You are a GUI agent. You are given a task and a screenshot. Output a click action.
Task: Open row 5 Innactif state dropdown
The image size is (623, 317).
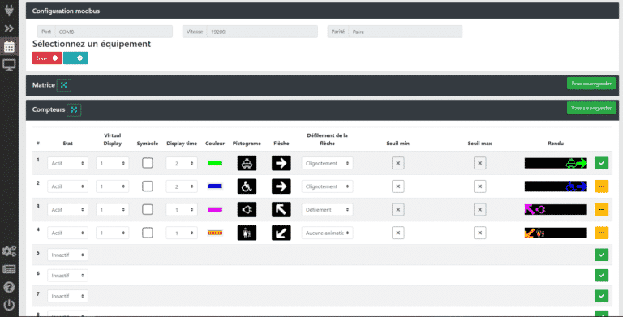[67, 255]
